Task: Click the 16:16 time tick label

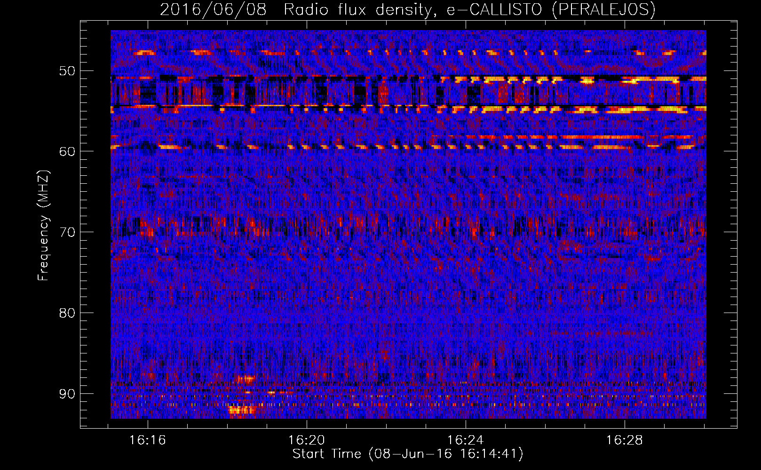Action: [148, 440]
